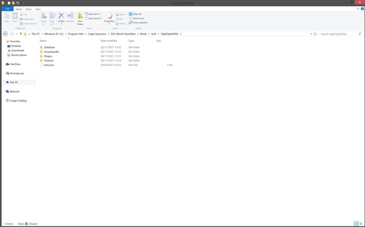
Task: Open Recent places in navigation pane
Action: [x=19, y=55]
